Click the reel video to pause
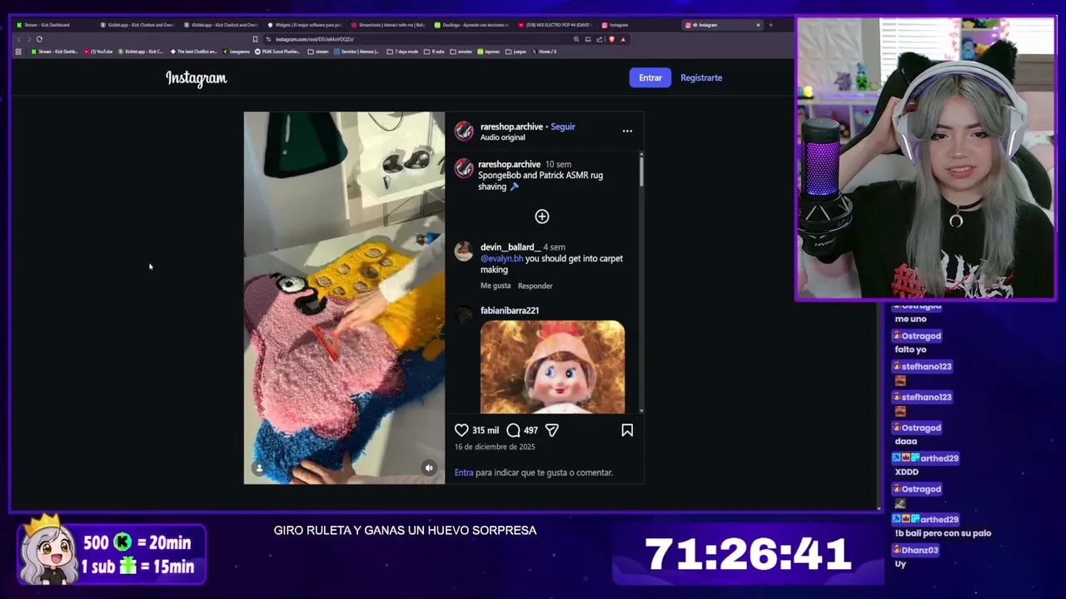Screen dimensions: 1066x599 [x=344, y=298]
